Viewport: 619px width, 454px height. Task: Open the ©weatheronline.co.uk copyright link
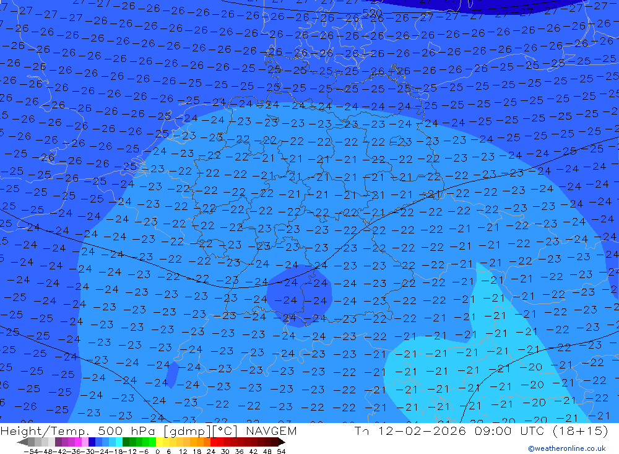[566, 448]
